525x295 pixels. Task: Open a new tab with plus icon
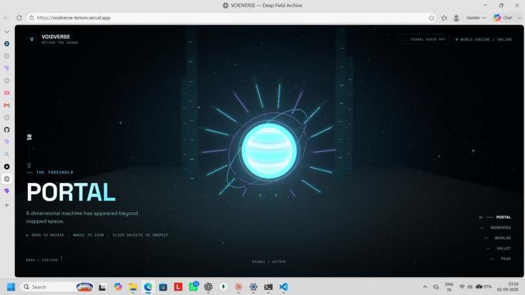(7, 205)
